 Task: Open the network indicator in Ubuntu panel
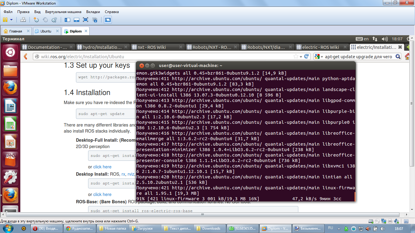pyautogui.click(x=375, y=39)
